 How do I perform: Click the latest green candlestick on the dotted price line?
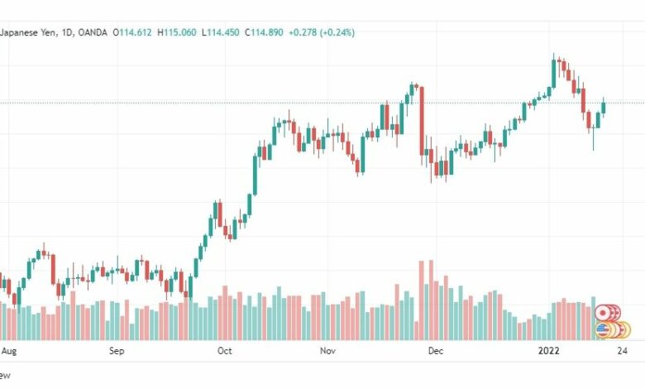[x=604, y=108]
